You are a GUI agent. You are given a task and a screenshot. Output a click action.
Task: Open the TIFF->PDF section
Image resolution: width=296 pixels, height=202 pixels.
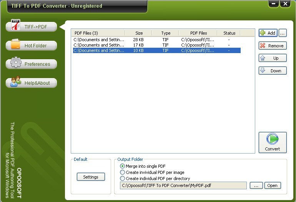(x=32, y=27)
